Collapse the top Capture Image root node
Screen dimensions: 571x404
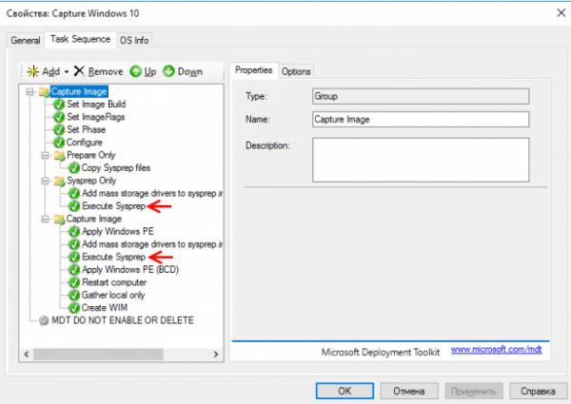(x=30, y=91)
